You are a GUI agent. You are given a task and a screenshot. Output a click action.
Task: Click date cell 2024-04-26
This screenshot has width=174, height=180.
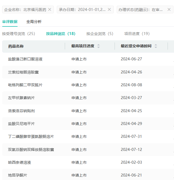(131, 72)
